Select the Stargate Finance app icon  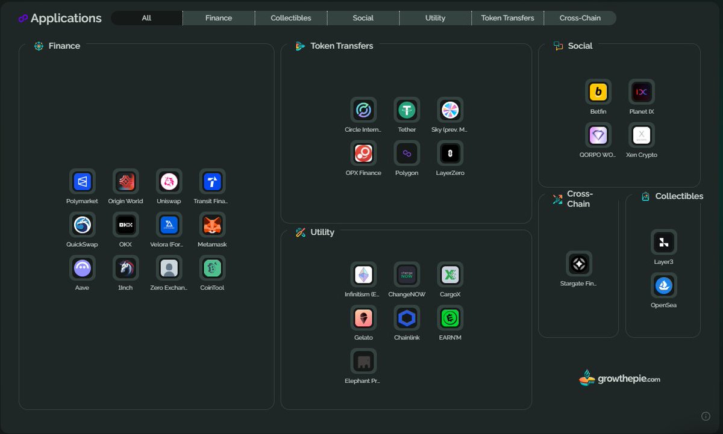coord(579,264)
